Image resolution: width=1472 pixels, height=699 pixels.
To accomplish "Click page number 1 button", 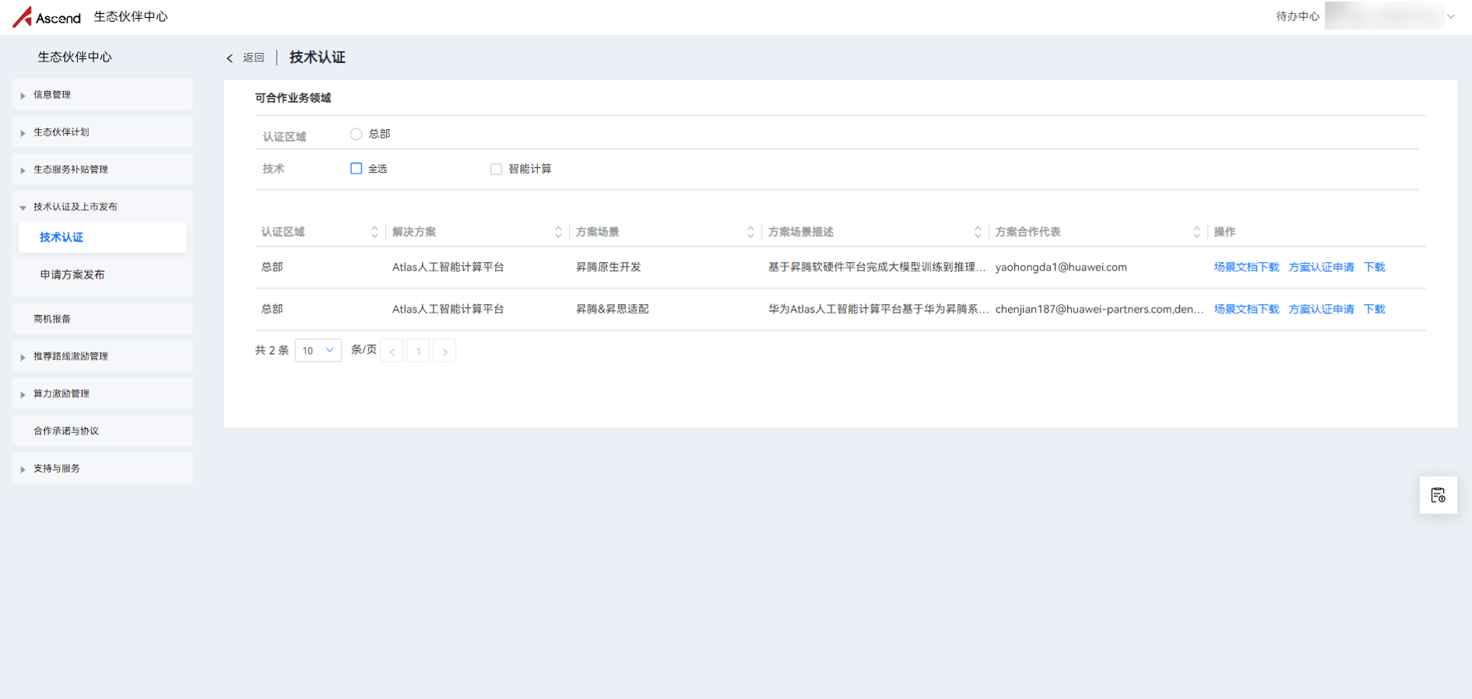I will (418, 351).
